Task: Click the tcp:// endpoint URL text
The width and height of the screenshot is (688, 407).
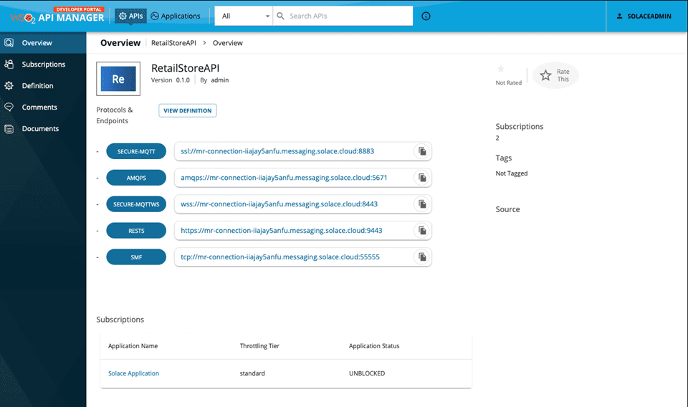Action: pos(280,257)
